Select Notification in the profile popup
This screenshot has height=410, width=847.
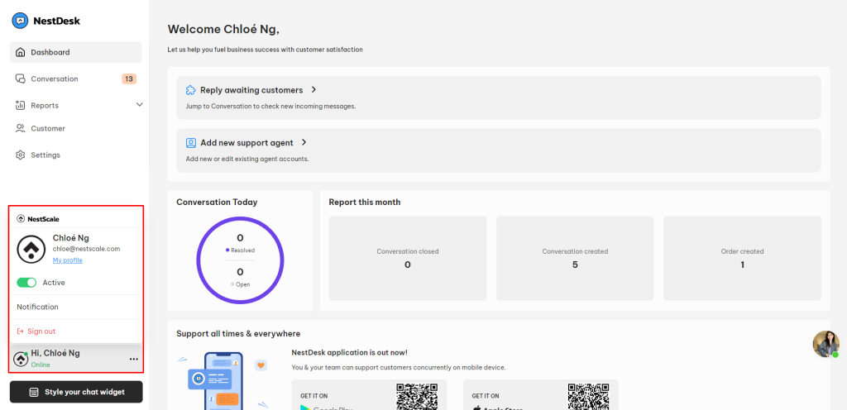click(37, 307)
